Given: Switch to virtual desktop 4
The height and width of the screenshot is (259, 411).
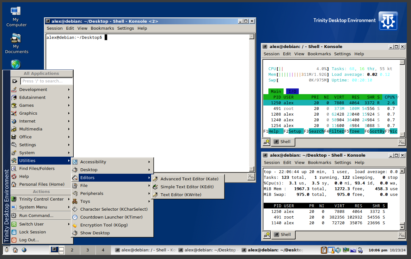Looking at the screenshot, I should (103, 250).
